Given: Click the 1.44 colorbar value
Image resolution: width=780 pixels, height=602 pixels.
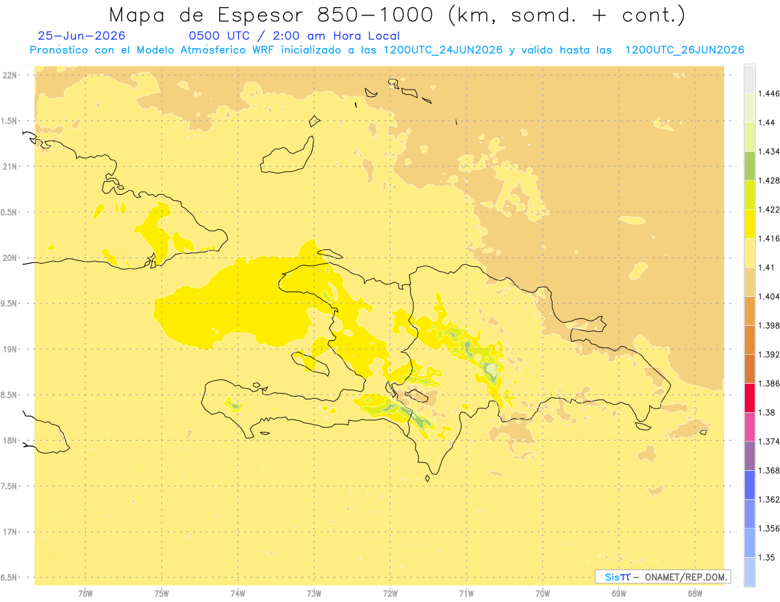Looking at the screenshot, I should click(767, 123).
